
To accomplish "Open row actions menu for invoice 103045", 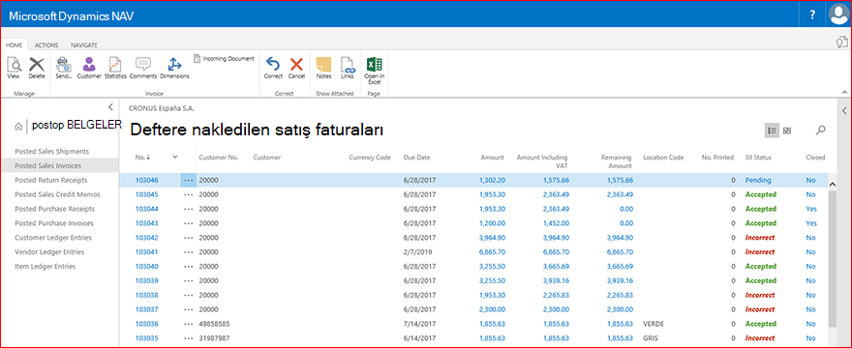I will point(188,194).
